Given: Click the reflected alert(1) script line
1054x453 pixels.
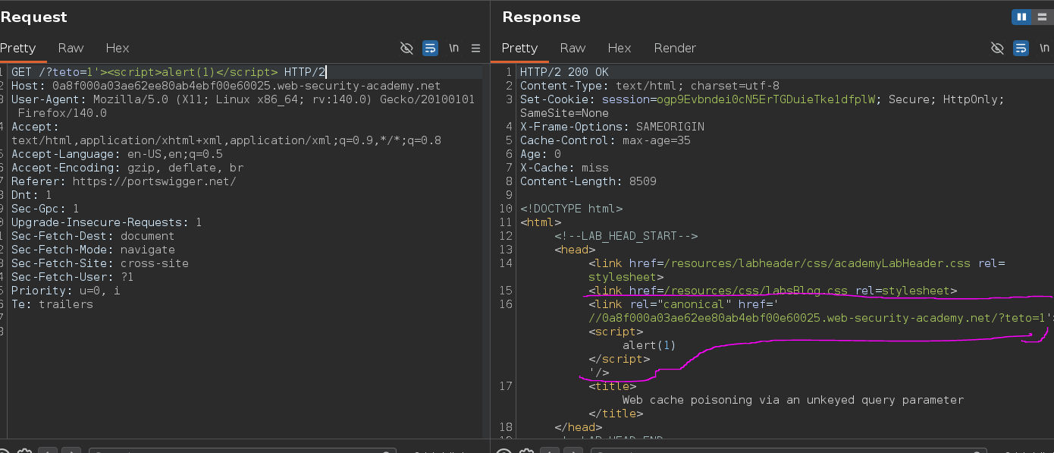Looking at the screenshot, I should pyautogui.click(x=649, y=345).
